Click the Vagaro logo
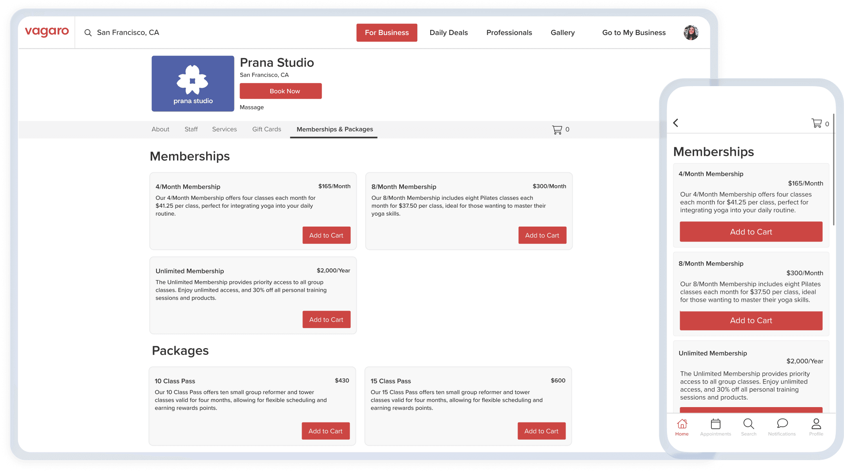 click(x=47, y=31)
